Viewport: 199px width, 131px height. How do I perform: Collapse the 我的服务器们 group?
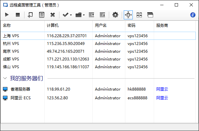click(x=5, y=78)
